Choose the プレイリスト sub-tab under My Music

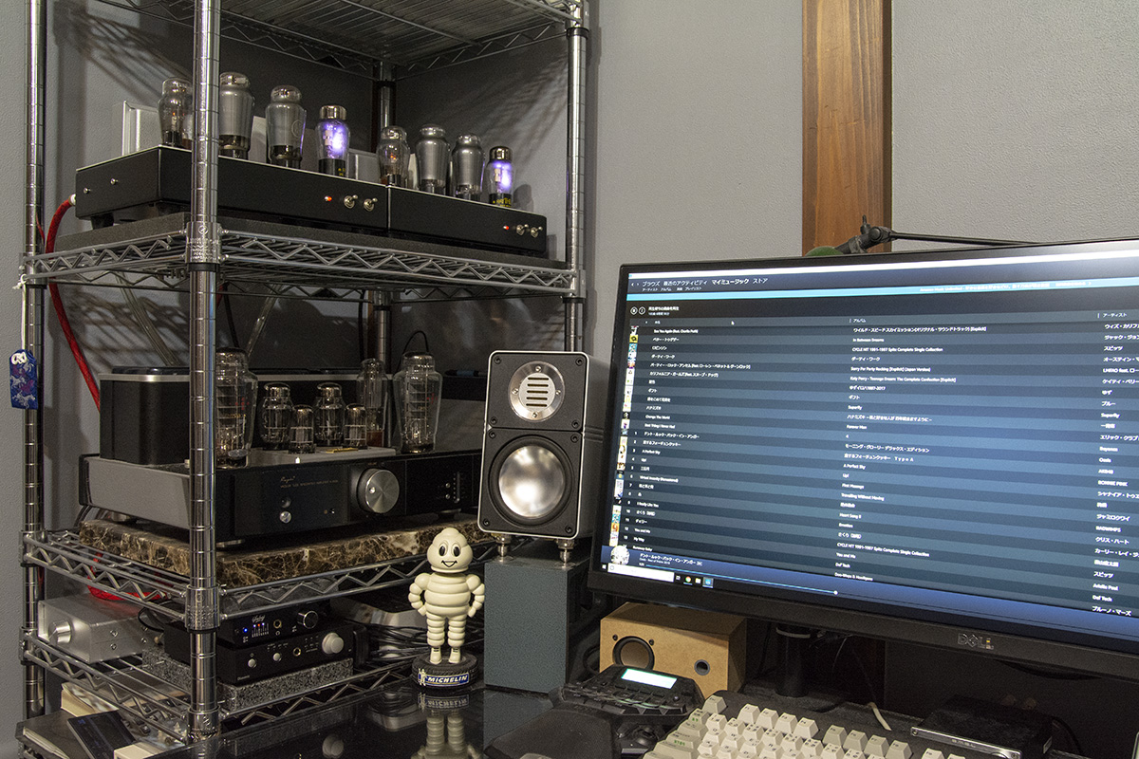coord(691,288)
